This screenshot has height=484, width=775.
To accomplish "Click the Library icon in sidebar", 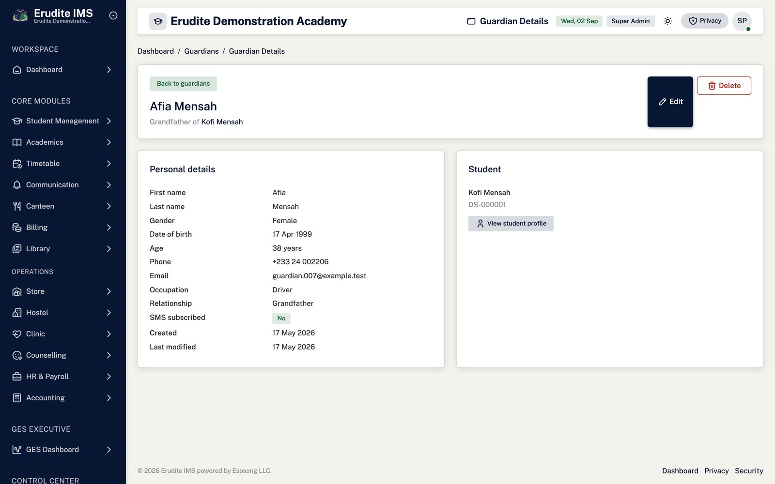I will coord(17,249).
